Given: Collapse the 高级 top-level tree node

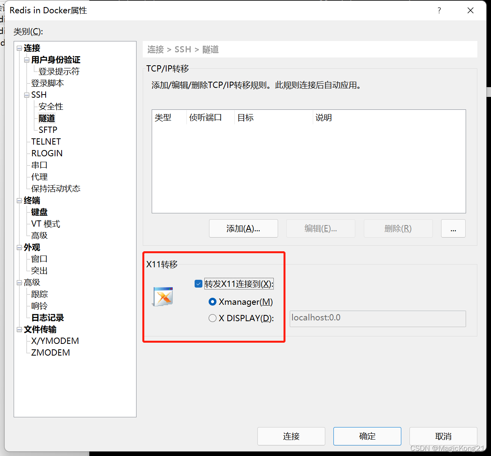Looking at the screenshot, I should [x=19, y=283].
